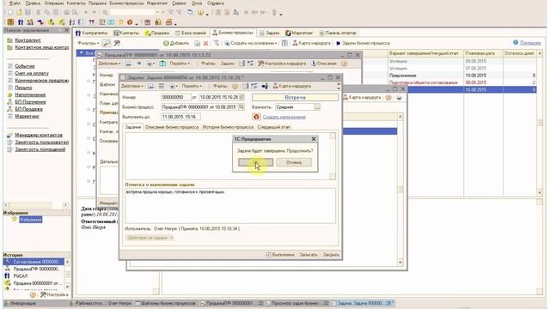Screen dimensions: 550x309
Task: Click the magnifier icon next to Фильтры
Action: coord(107,43)
